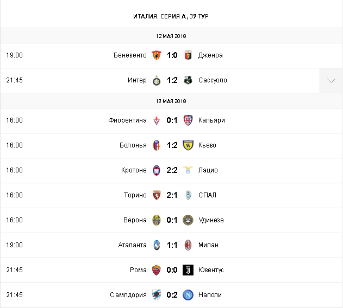Image resolution: width=343 pixels, height=308 pixels.
Task: Click the Genoa club crest
Action: click(x=188, y=55)
